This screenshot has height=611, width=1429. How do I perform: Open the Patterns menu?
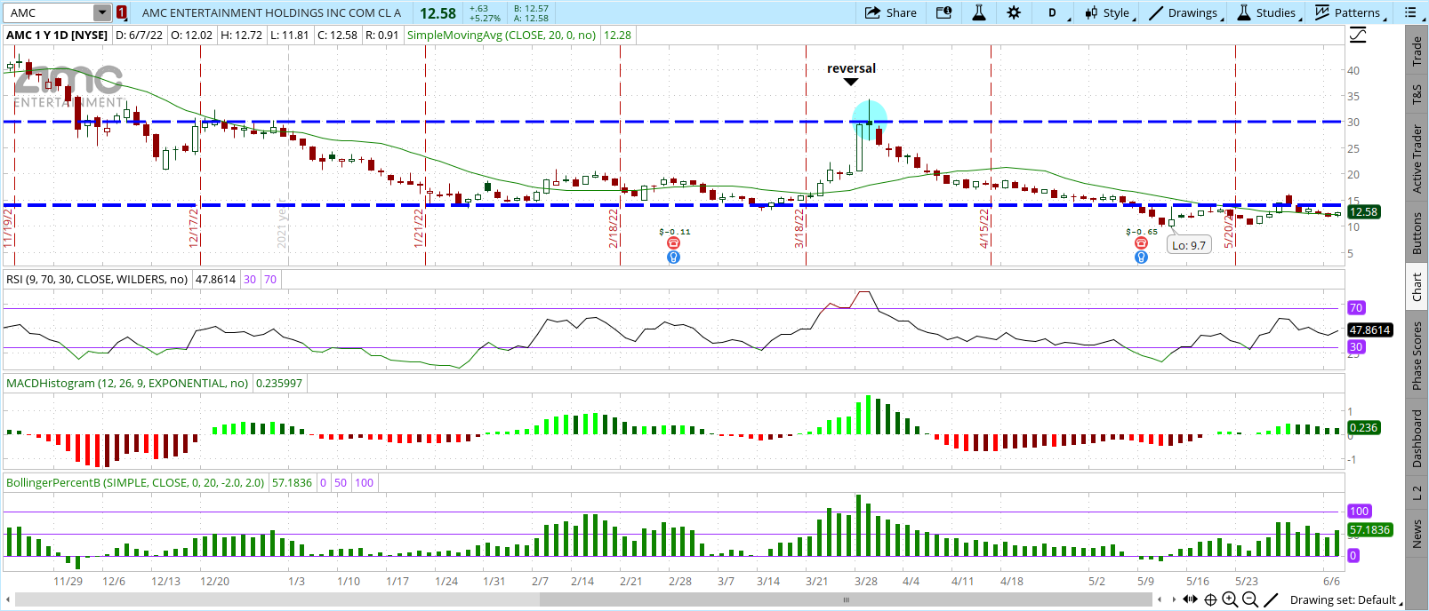click(x=1349, y=12)
